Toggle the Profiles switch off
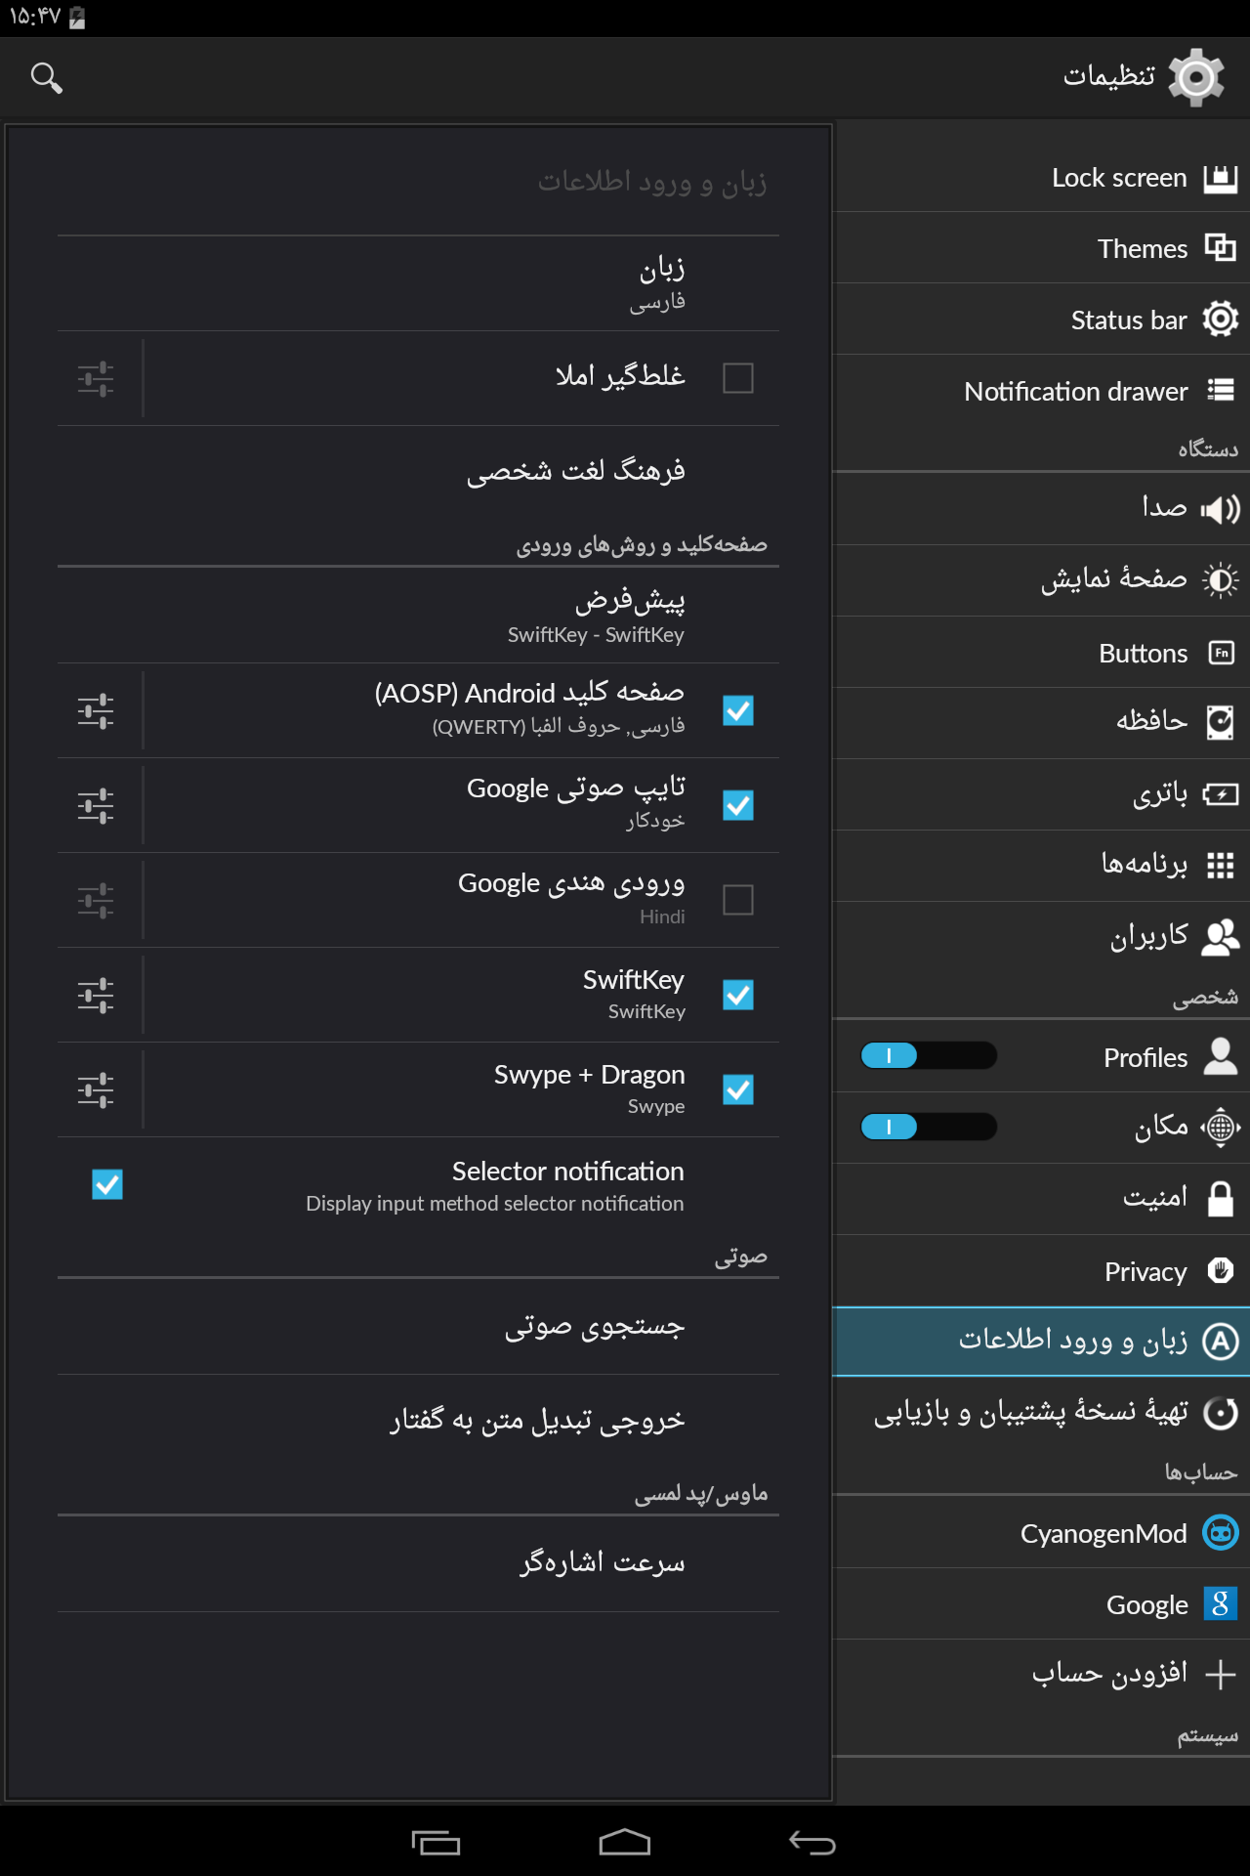The height and width of the screenshot is (1876, 1250). (928, 1056)
